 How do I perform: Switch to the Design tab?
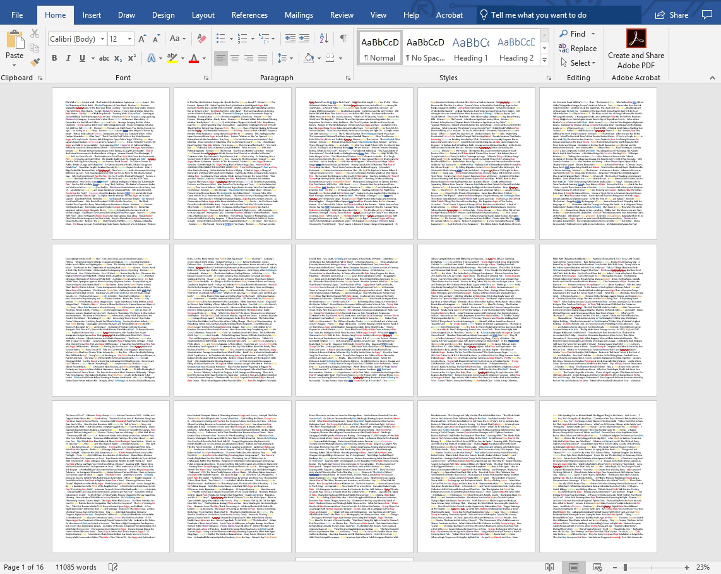164,15
